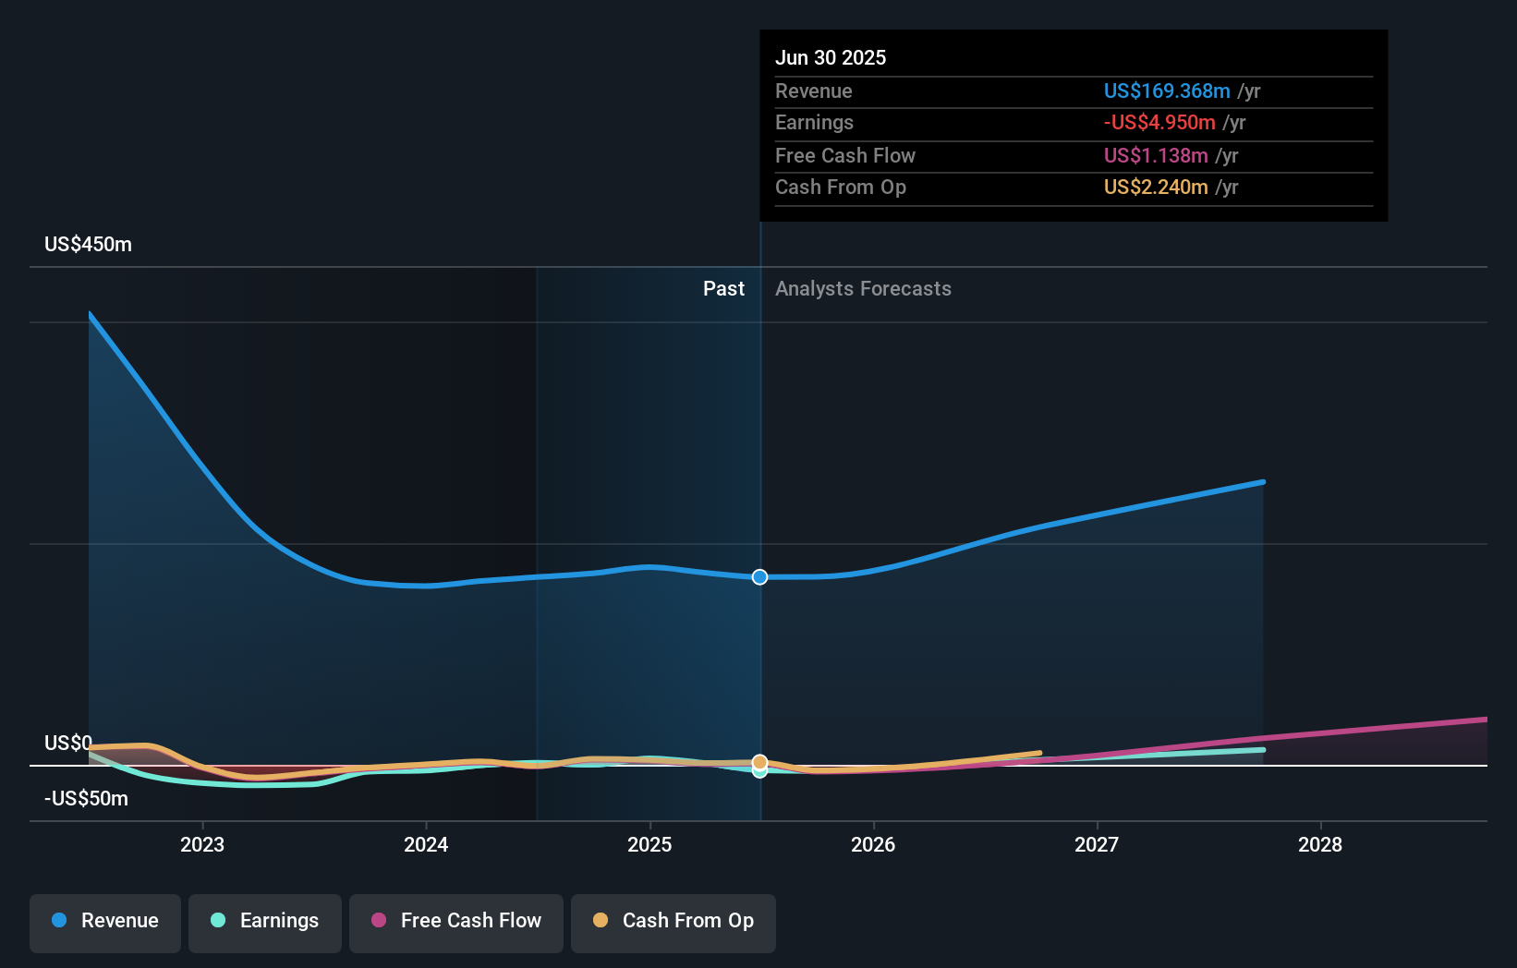1517x968 pixels.
Task: Expand the Jun 30 2025 tooltip header
Action: pos(831,57)
